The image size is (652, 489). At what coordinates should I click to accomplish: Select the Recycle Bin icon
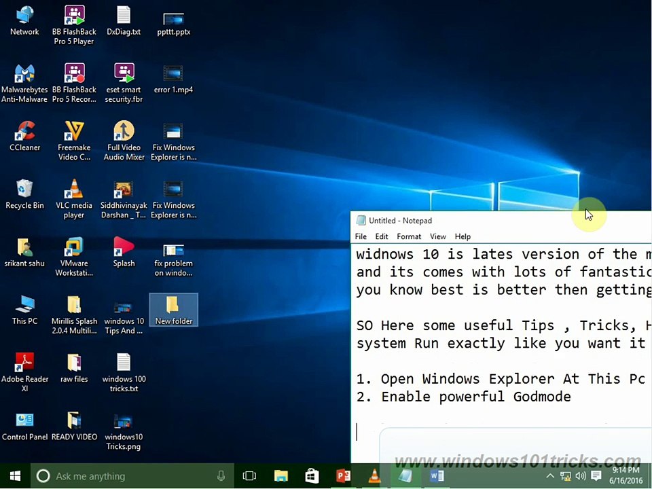(24, 195)
